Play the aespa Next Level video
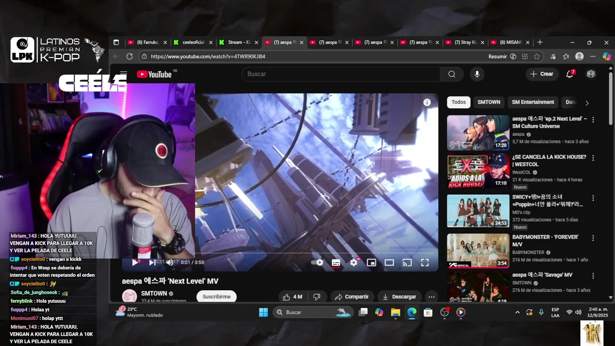The image size is (615, 346). tap(135, 262)
